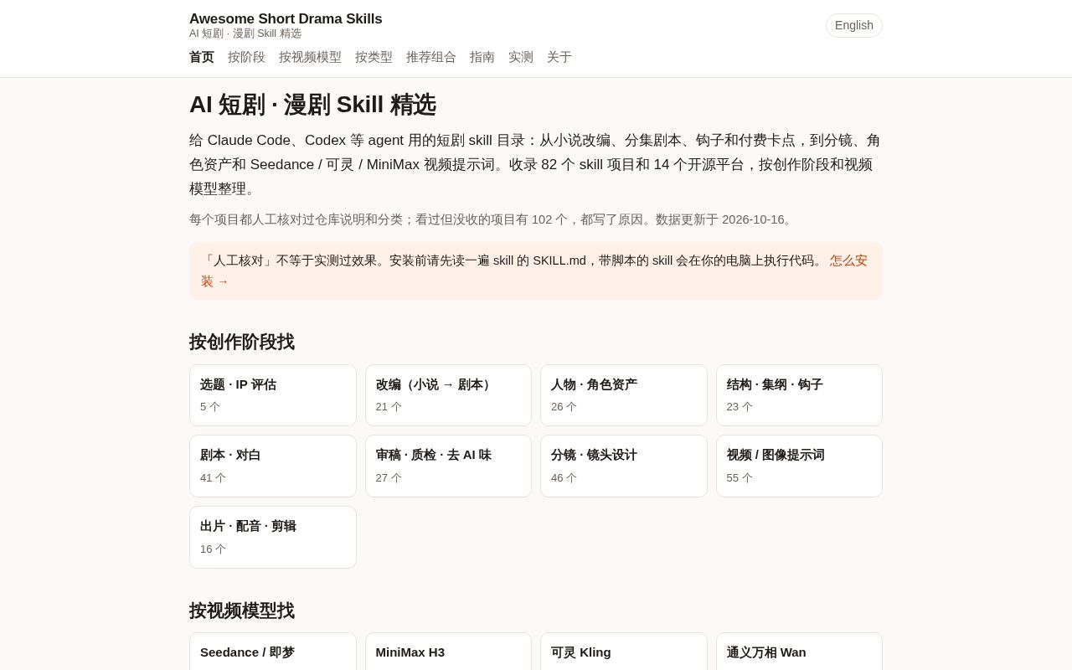Open the 分镜 · 镜头设计 card

pos(624,466)
